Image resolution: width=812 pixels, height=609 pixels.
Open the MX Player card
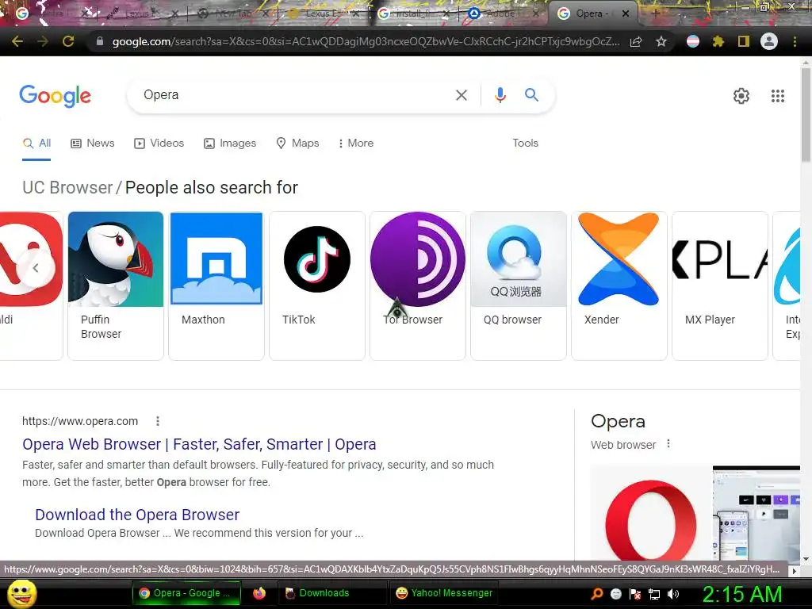[x=720, y=285]
